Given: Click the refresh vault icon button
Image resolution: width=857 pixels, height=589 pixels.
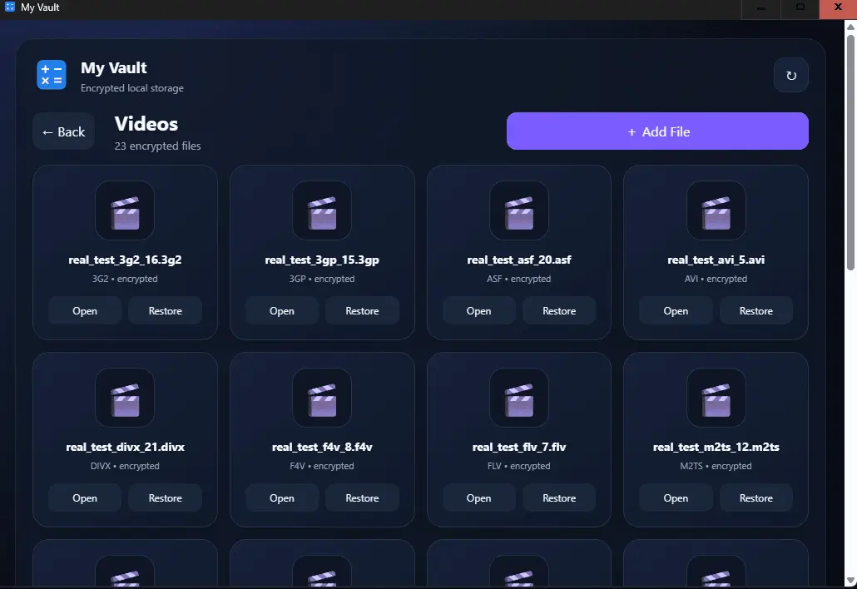Looking at the screenshot, I should point(791,76).
